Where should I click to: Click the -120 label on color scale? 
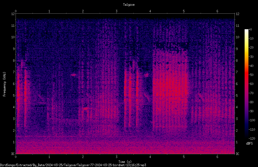[x=252, y=138]
